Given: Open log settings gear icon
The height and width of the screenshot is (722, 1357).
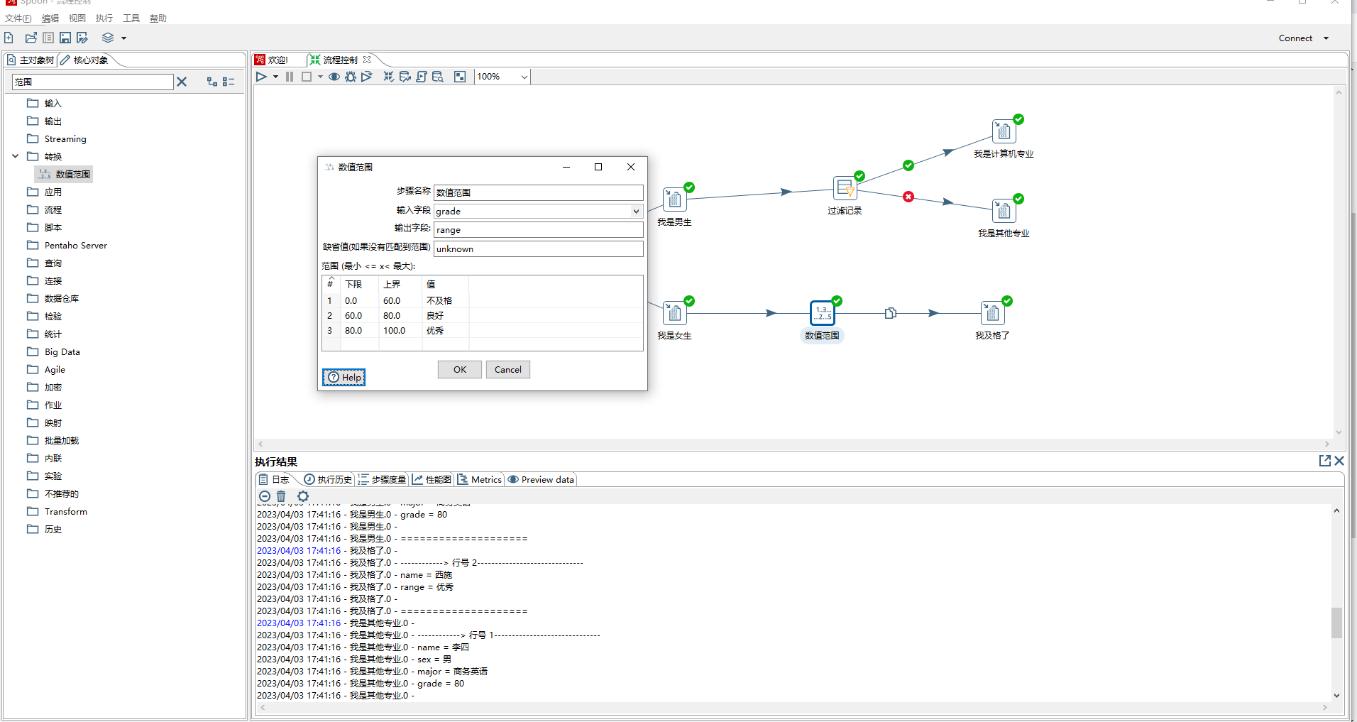Looking at the screenshot, I should (x=303, y=496).
